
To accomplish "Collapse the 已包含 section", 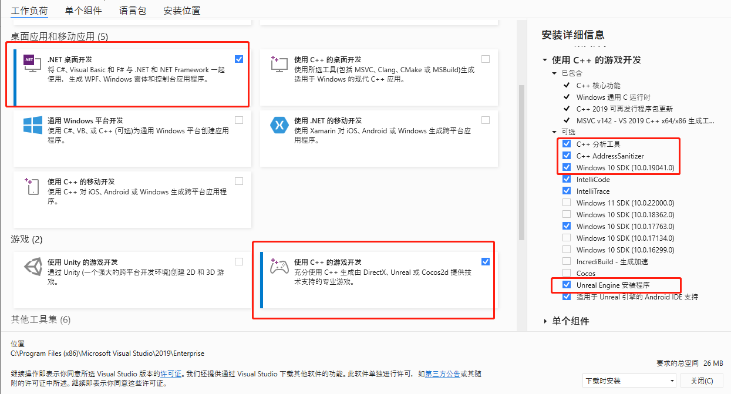I will (554, 73).
